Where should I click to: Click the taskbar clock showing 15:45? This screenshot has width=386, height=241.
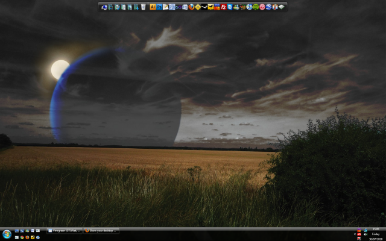click(376, 229)
